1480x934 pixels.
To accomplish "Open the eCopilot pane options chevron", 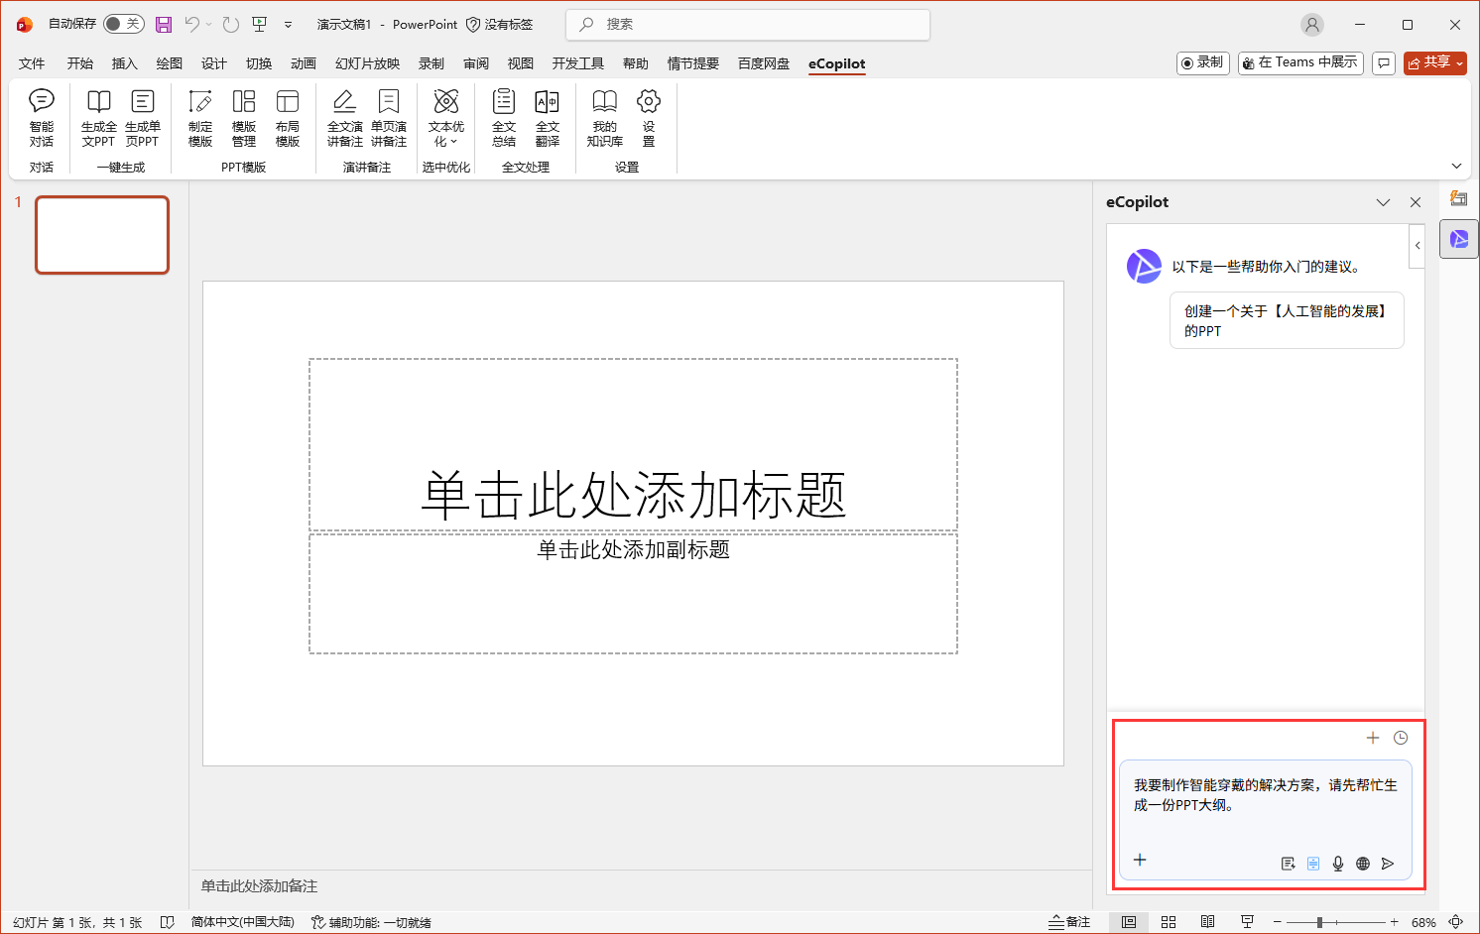I will coord(1383,202).
